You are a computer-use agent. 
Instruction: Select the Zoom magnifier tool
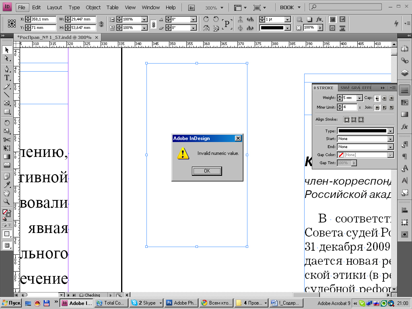coord(7,202)
